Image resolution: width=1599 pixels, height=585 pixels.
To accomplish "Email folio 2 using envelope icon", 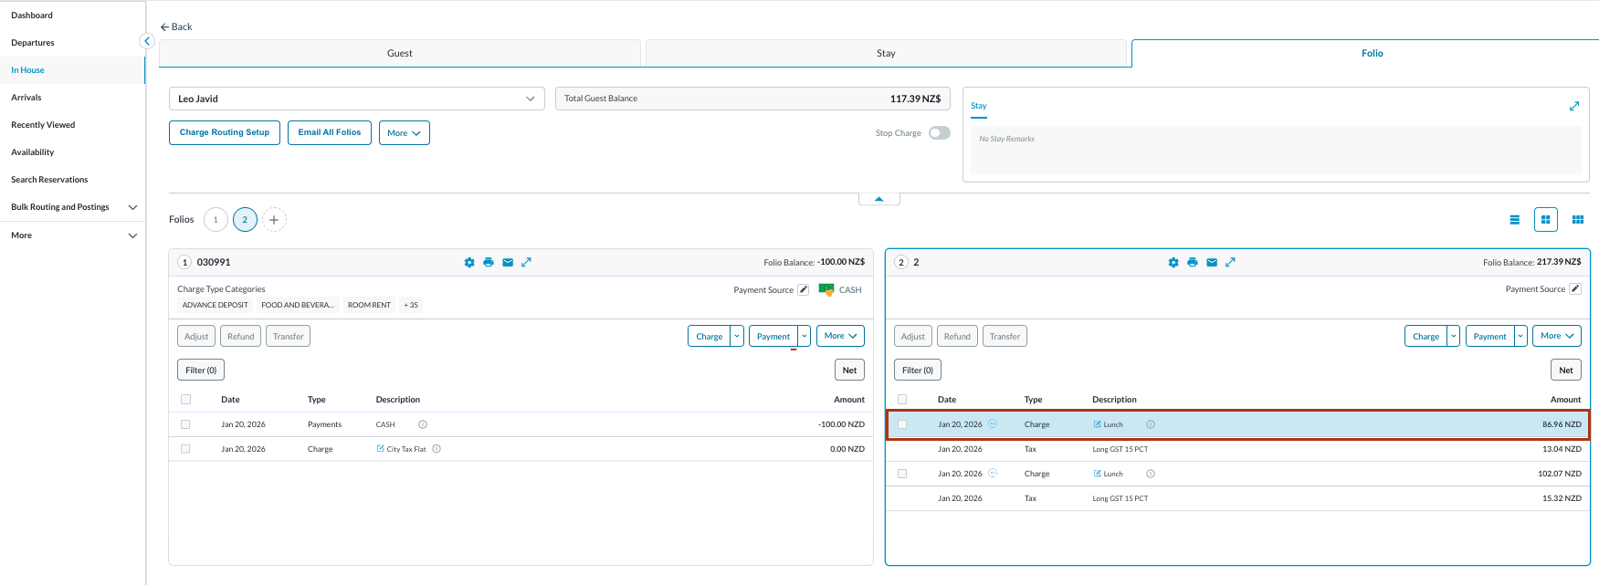I will coord(1212,263).
